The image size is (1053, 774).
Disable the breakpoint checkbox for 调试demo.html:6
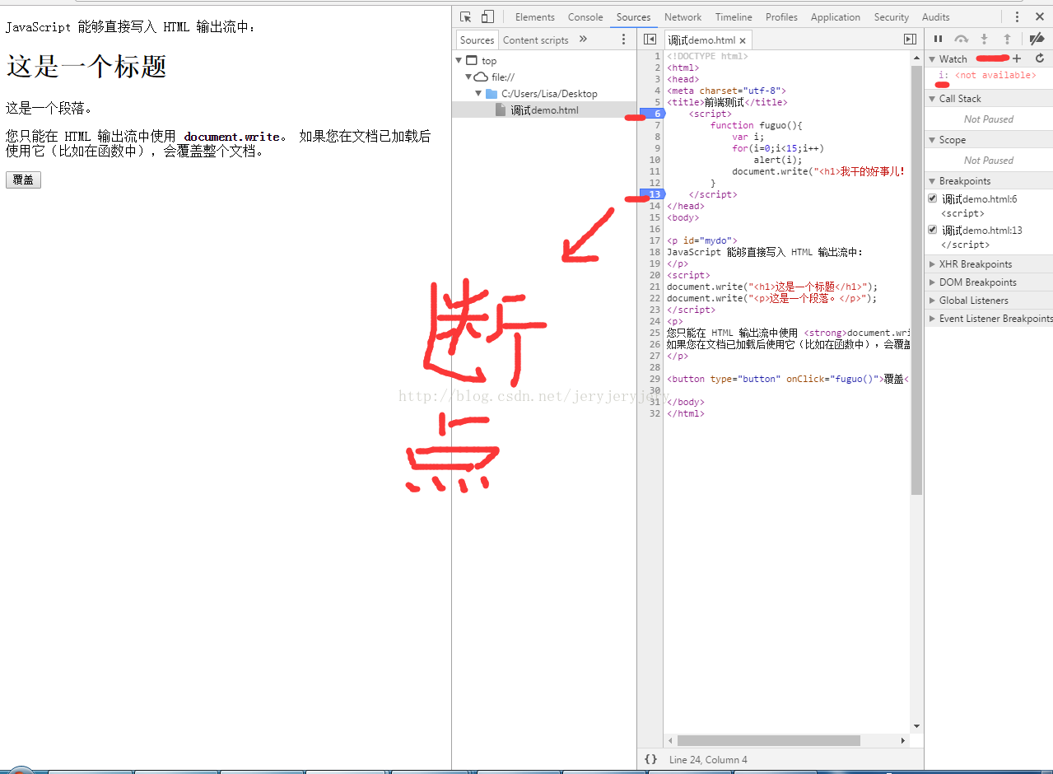(933, 198)
